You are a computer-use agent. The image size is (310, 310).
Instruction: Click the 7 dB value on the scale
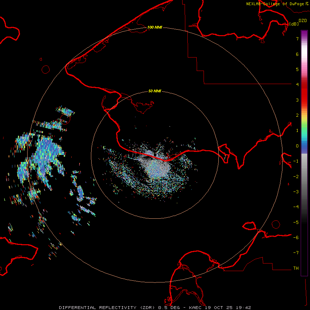click(297, 39)
